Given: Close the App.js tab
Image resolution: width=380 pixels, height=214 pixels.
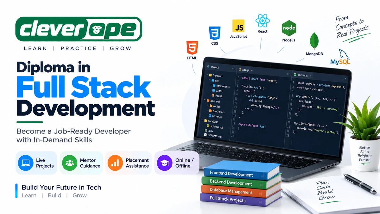Looking at the screenshot, I should click(x=251, y=70).
